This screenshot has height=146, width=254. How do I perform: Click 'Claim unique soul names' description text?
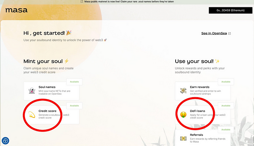click(48, 70)
